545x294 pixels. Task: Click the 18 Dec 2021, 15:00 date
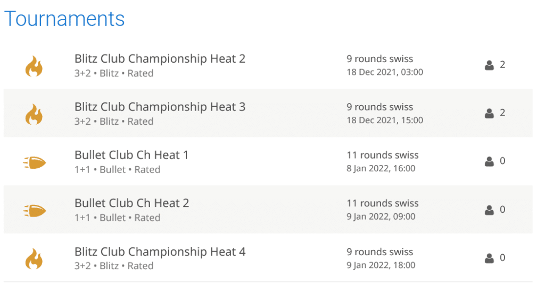point(385,120)
